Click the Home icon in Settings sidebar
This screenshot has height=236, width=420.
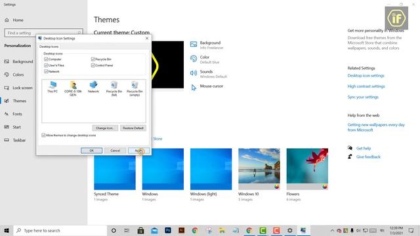click(x=7, y=20)
